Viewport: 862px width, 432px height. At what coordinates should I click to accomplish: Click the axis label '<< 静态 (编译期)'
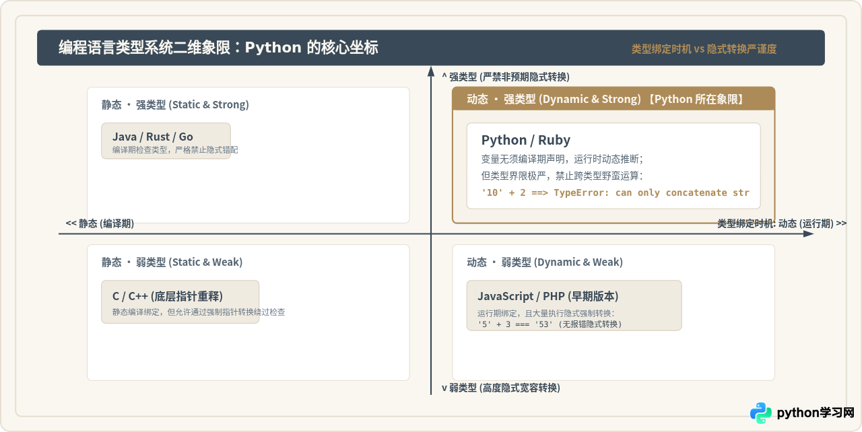100,223
